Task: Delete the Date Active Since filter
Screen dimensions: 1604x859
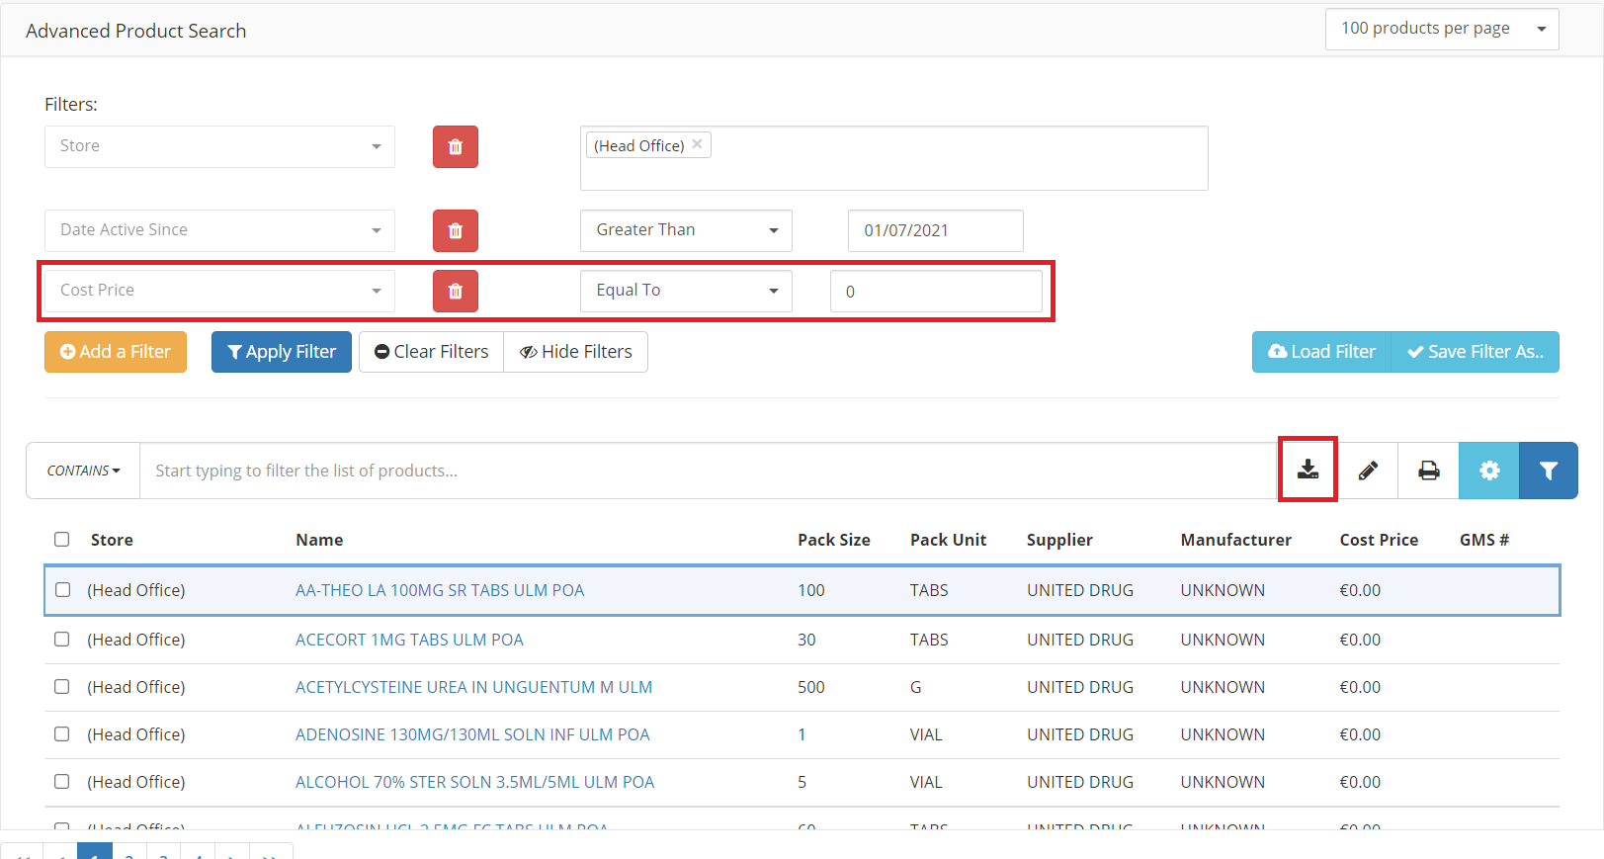Action: [456, 230]
